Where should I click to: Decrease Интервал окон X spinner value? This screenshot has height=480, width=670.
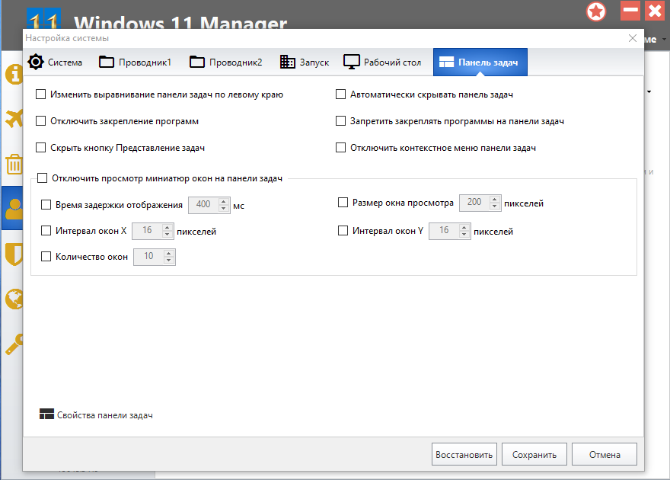point(167,235)
